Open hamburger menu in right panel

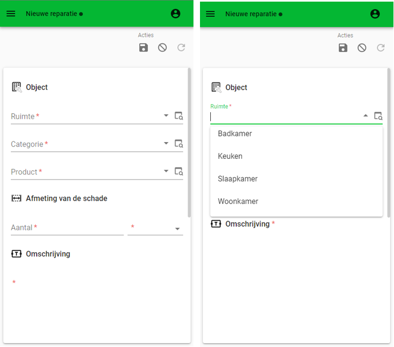click(210, 14)
